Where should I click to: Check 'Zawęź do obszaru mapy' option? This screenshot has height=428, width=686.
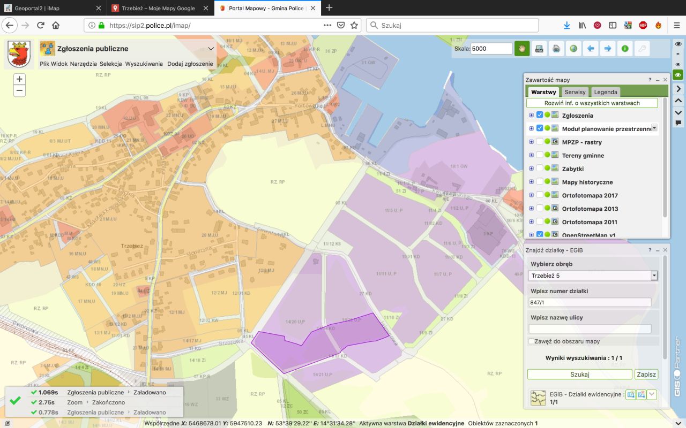tap(532, 341)
